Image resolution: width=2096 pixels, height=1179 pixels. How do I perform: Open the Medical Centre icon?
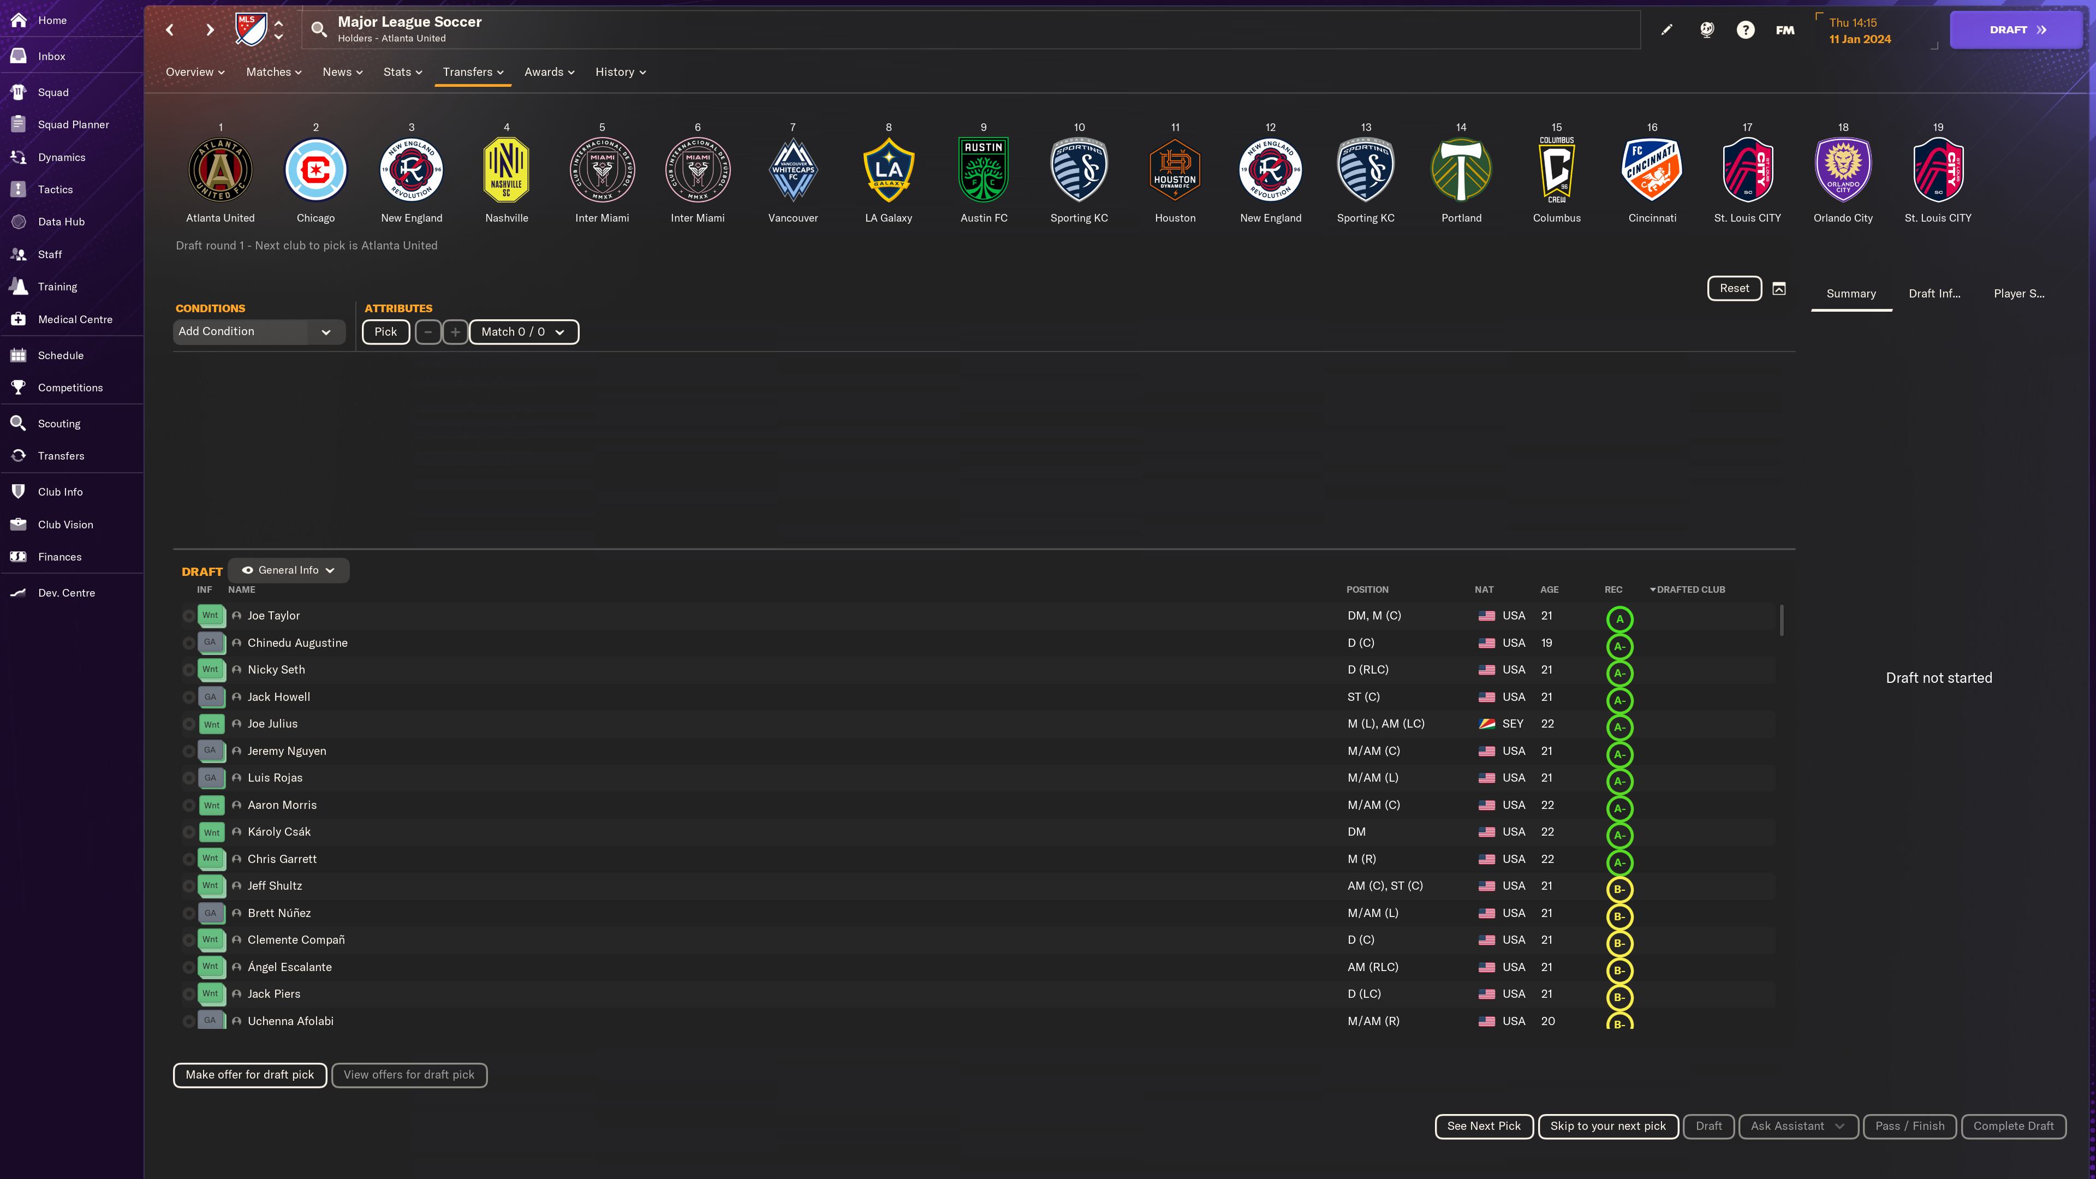click(18, 319)
